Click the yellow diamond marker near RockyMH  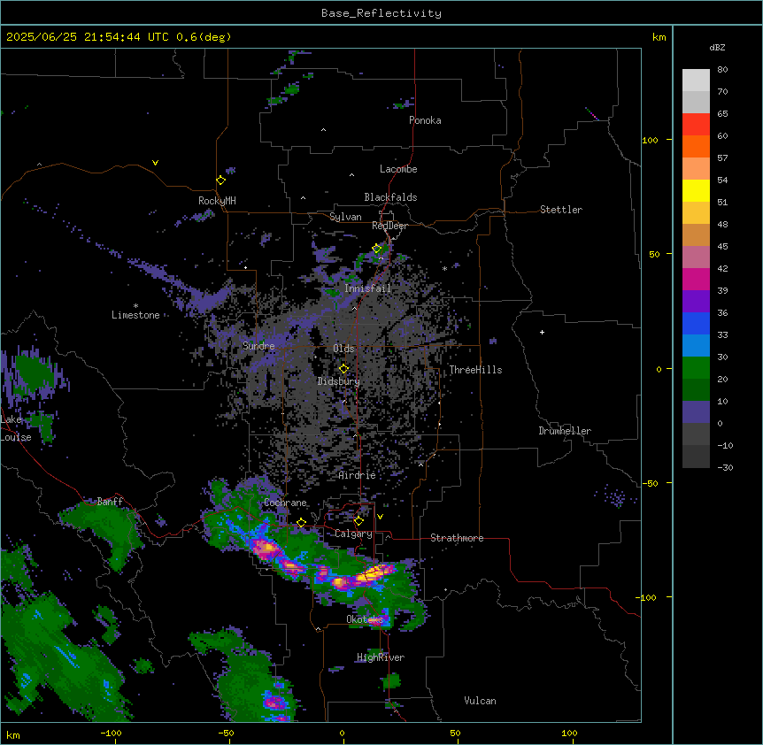click(221, 180)
